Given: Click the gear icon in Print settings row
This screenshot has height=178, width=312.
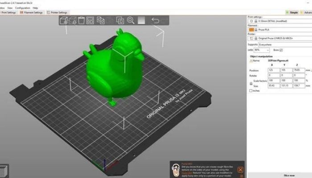Looking at the screenshot, I should coord(251,21).
